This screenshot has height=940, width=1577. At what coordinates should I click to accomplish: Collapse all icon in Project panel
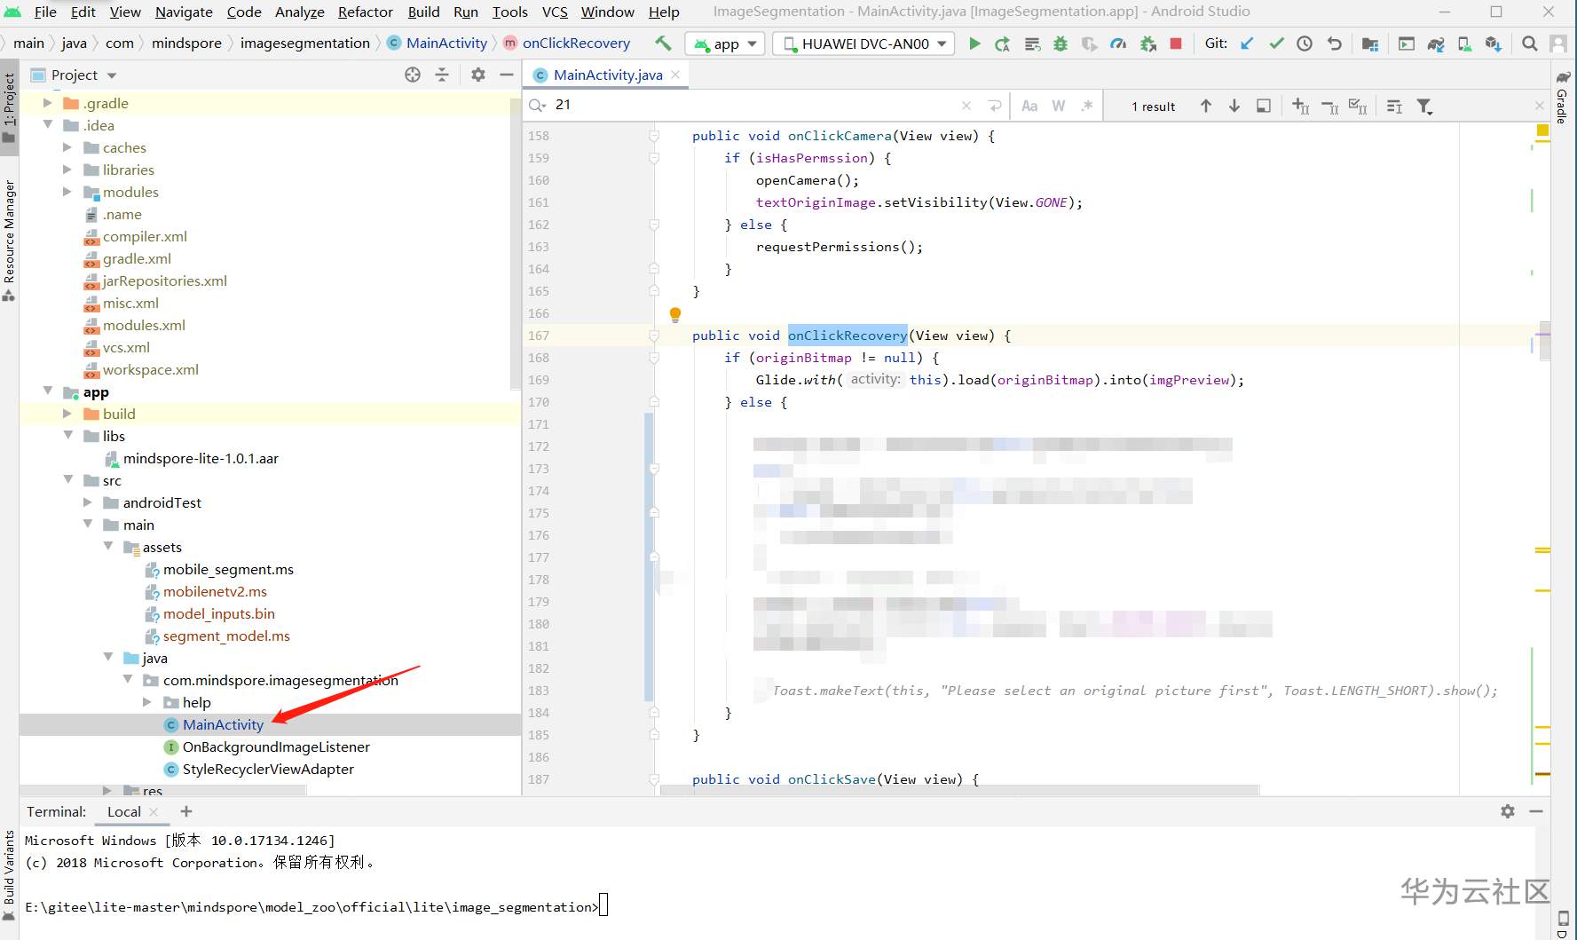click(x=442, y=75)
